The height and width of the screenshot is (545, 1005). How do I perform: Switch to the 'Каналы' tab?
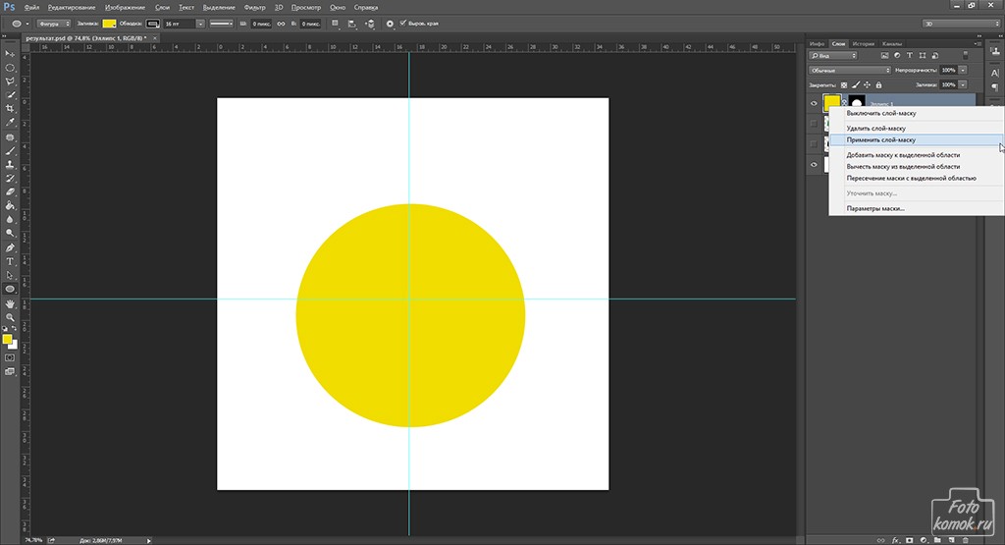[892, 43]
